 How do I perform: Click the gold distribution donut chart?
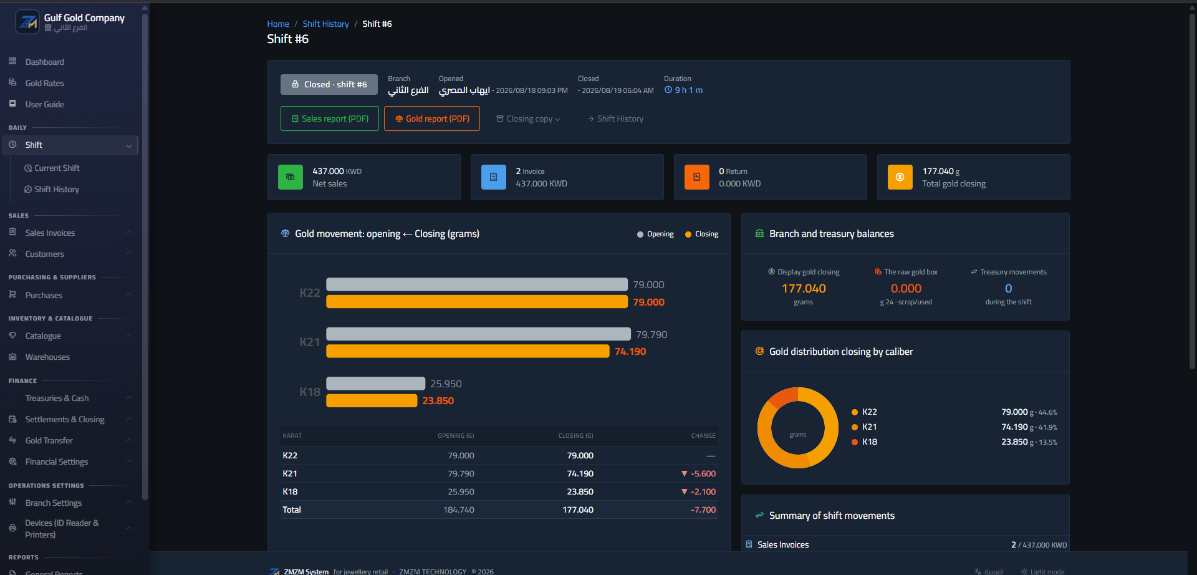point(798,428)
